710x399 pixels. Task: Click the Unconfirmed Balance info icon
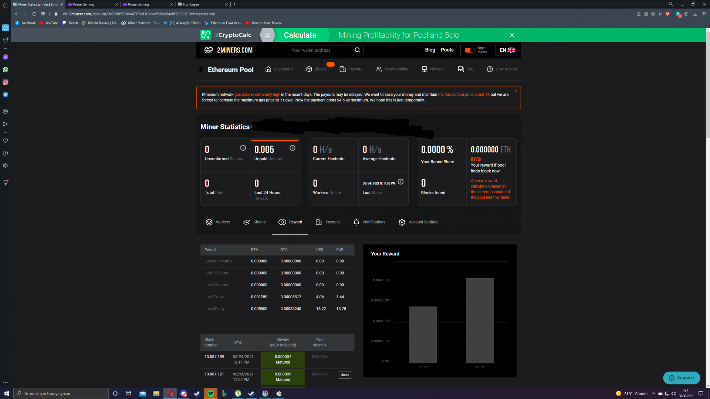click(243, 148)
